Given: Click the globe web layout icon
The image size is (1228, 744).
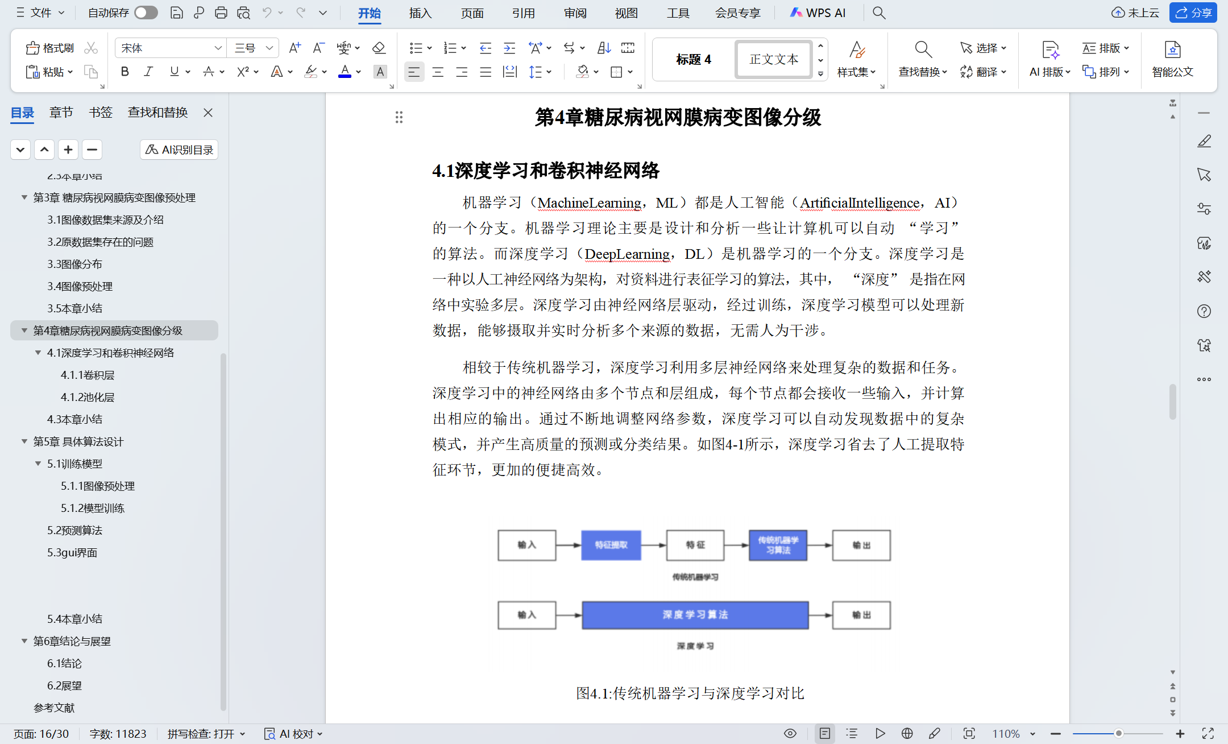Looking at the screenshot, I should [907, 734].
